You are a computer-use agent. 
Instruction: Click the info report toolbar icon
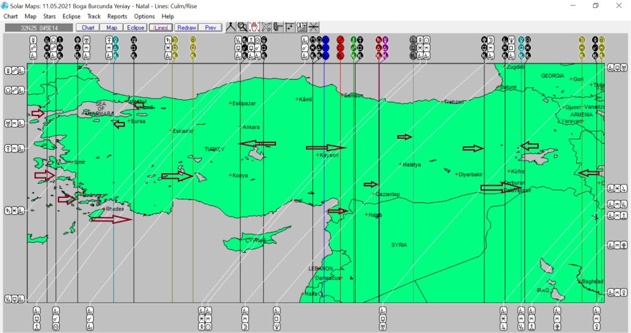click(302, 27)
